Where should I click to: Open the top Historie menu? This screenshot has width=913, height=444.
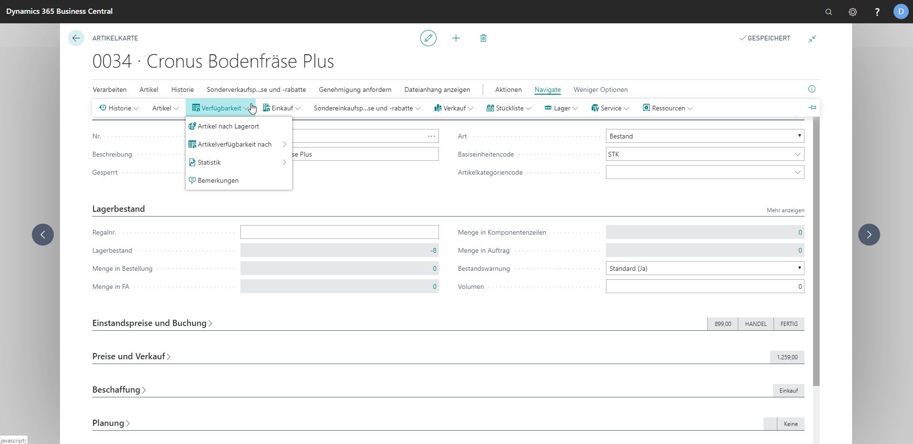tap(182, 89)
